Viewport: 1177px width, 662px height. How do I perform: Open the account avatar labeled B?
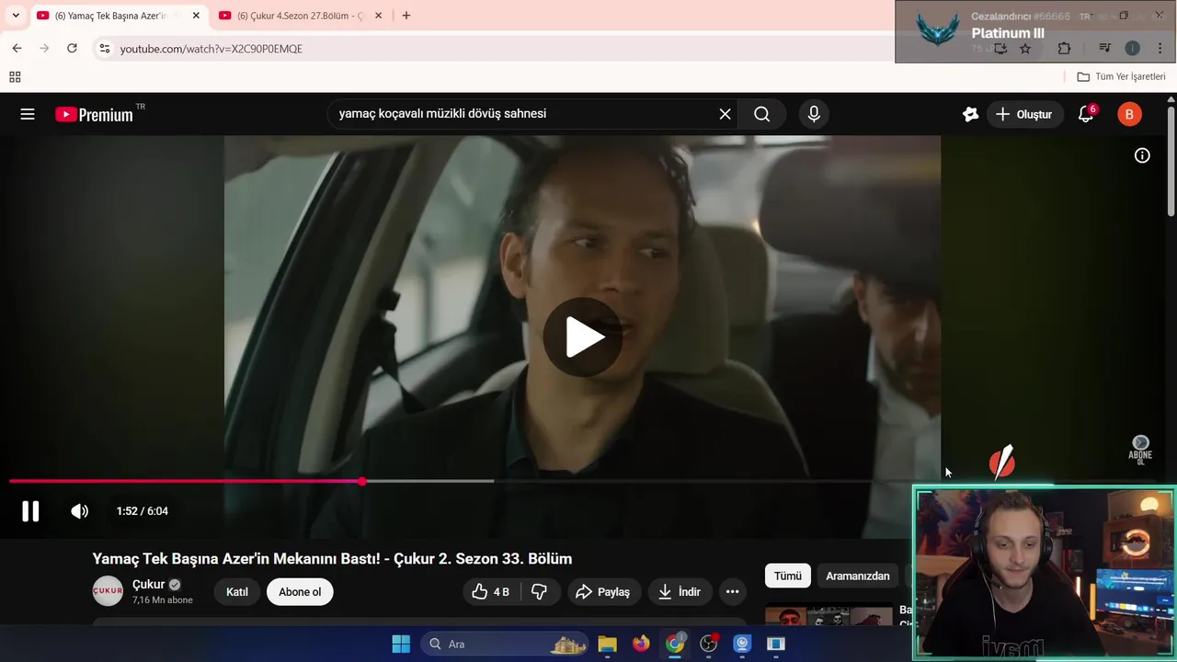click(x=1129, y=114)
